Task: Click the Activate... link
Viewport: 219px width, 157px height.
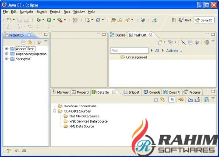Action: tap(174, 51)
